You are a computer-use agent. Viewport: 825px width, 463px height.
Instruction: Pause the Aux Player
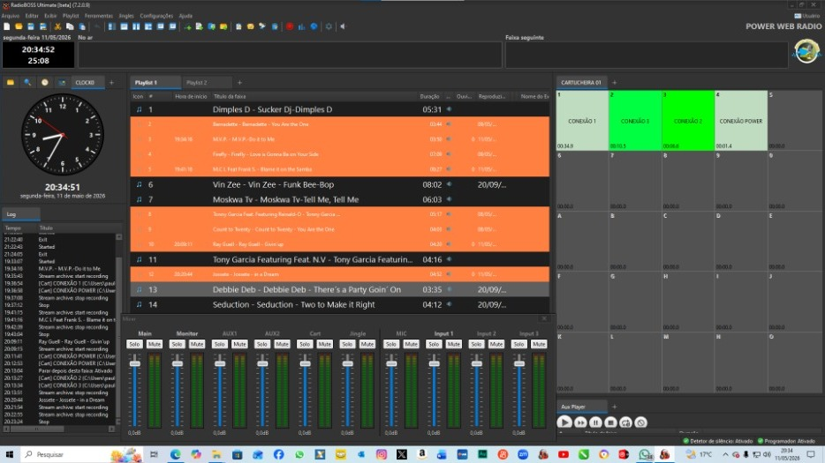595,422
